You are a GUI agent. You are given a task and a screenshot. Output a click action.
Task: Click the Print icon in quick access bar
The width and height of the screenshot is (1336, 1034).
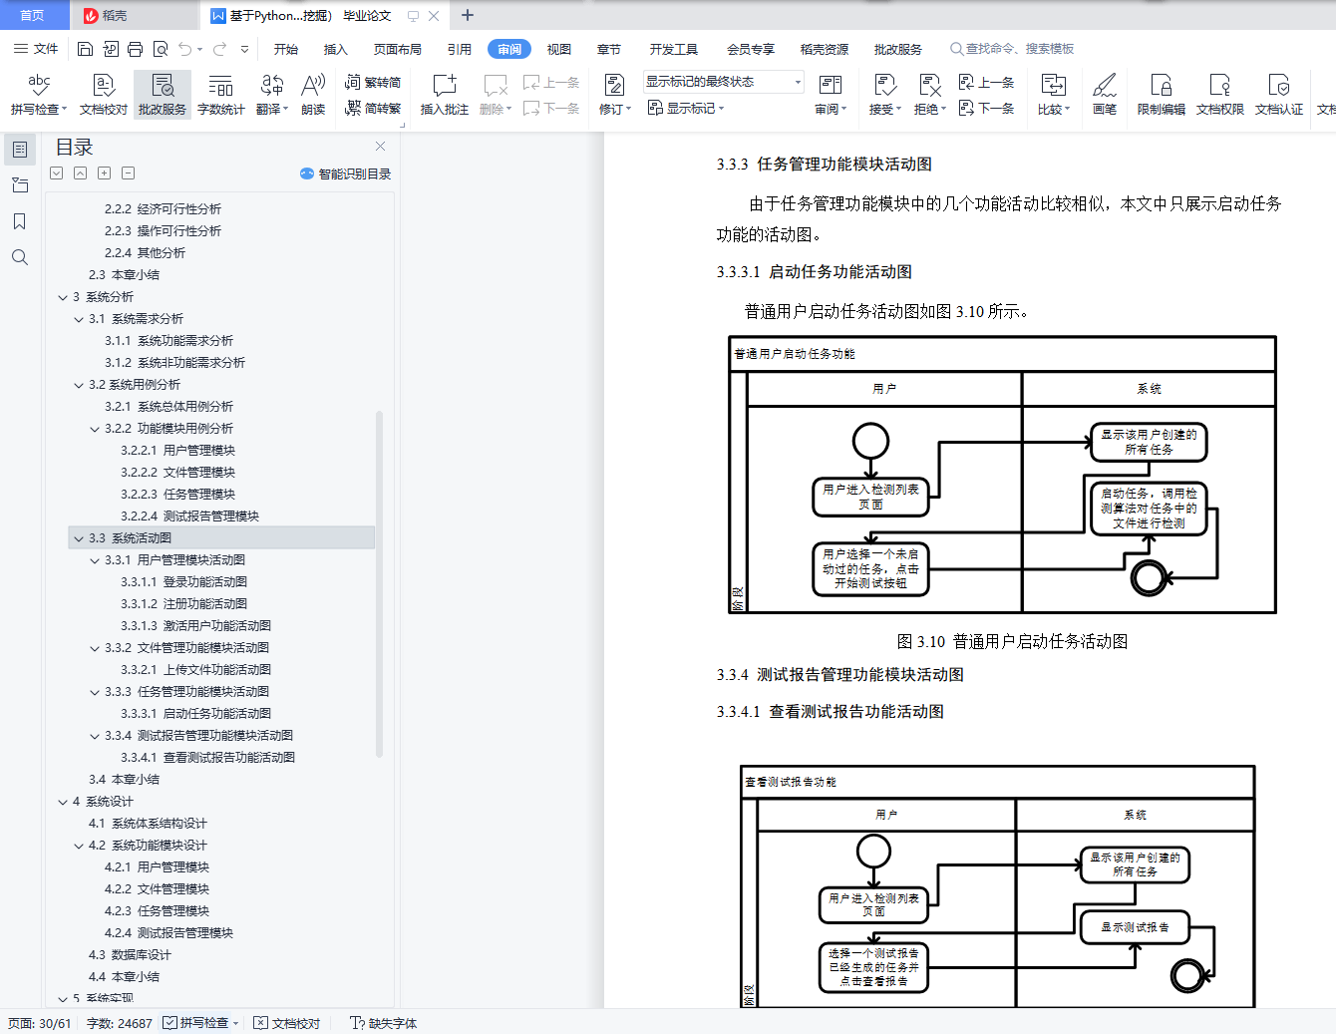[135, 49]
